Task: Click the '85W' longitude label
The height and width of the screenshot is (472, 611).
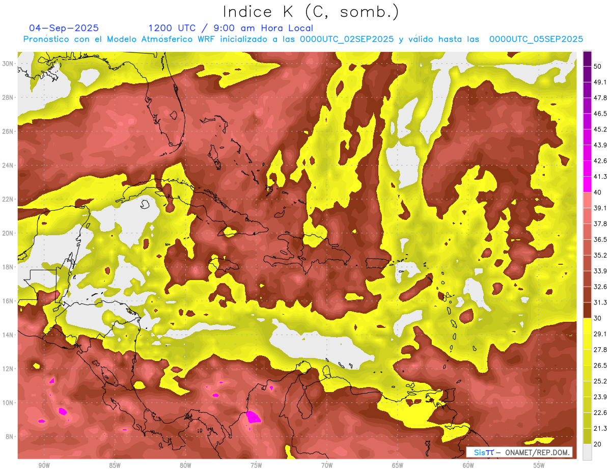Action: [115, 465]
